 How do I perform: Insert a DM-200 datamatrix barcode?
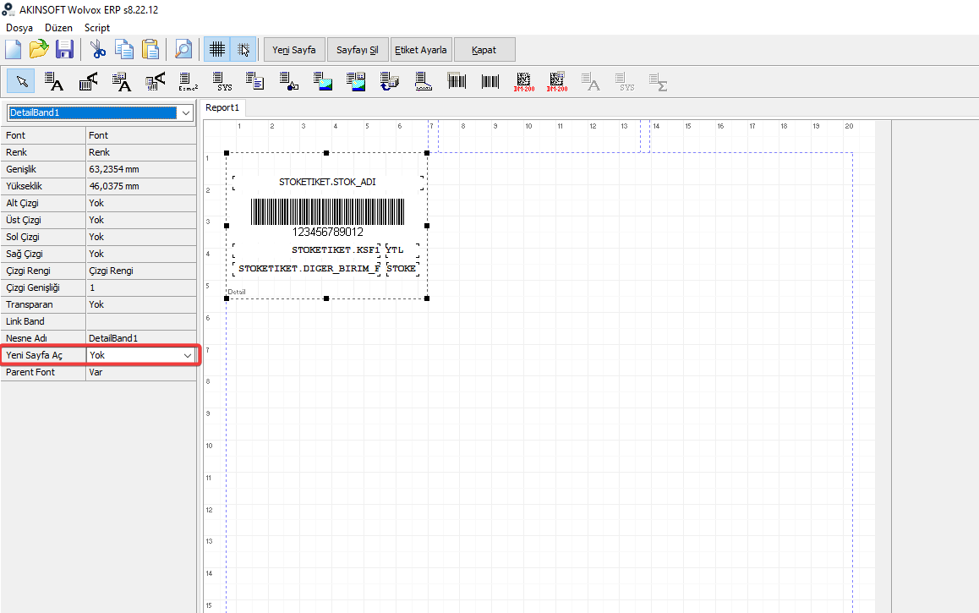tap(524, 81)
